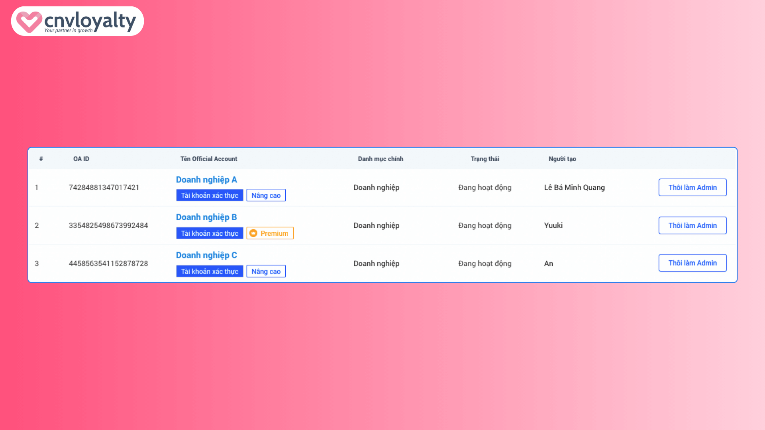Select Nâng cao on Doanh nghiệp A row
Image resolution: width=765 pixels, height=430 pixels.
click(x=266, y=195)
